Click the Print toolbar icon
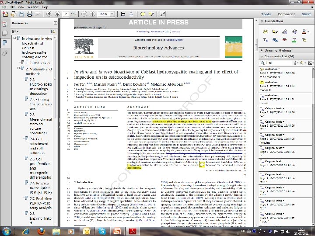 coord(30,14)
